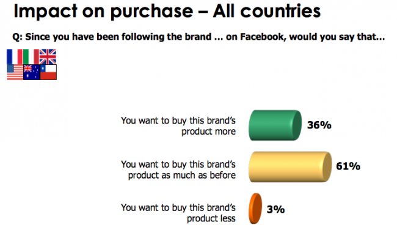Select the Australia flag icon

click(32, 72)
